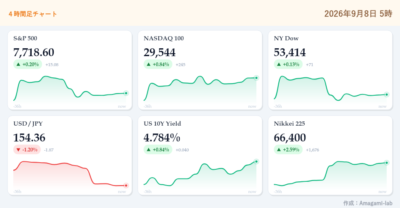Click the date 2026年9月8日 5時
This screenshot has height=208, width=400.
(358, 13)
